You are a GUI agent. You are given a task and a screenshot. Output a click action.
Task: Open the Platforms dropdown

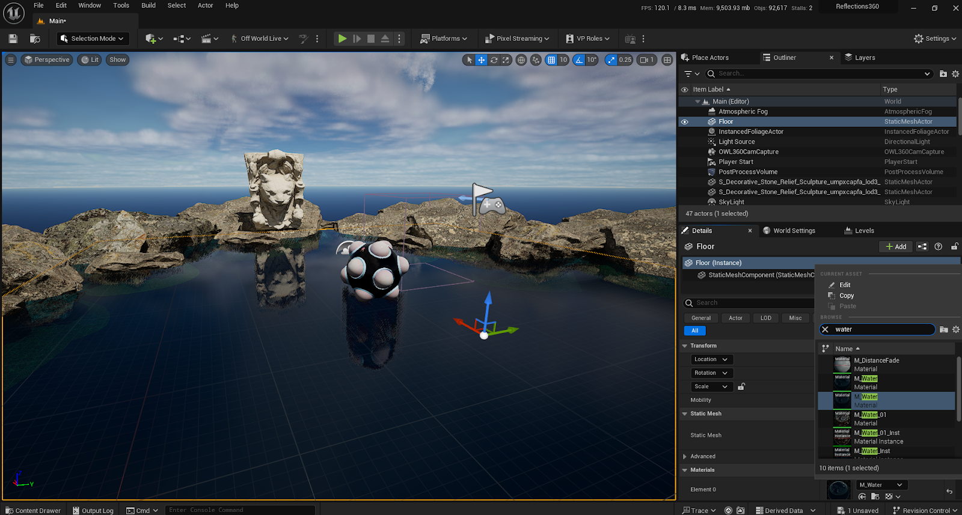coord(444,38)
